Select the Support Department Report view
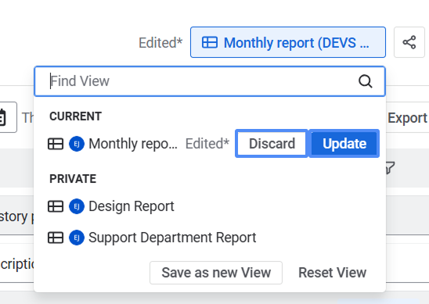The width and height of the screenshot is (429, 304). (172, 238)
